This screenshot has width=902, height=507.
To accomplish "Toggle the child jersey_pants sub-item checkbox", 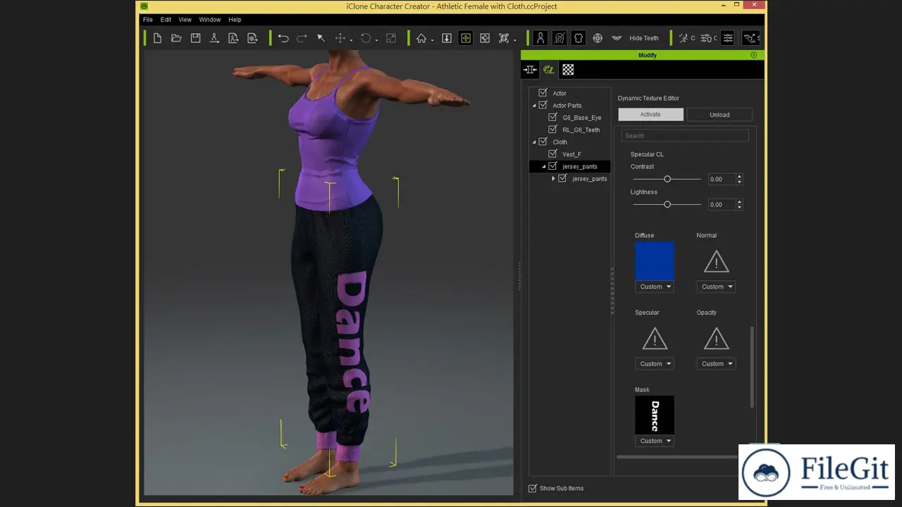I will [x=562, y=178].
